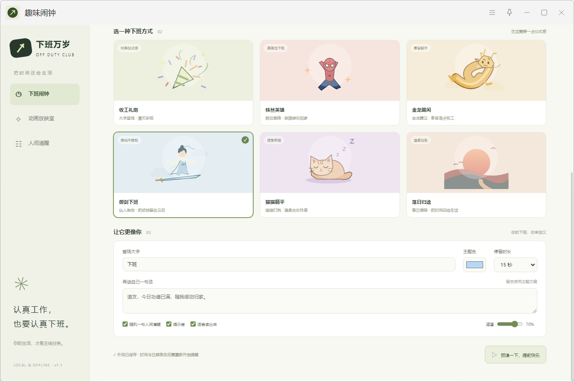Click the 趣味闹钟 app icon in the title bar
Screen dimensions: 574x382
(x=13, y=13)
